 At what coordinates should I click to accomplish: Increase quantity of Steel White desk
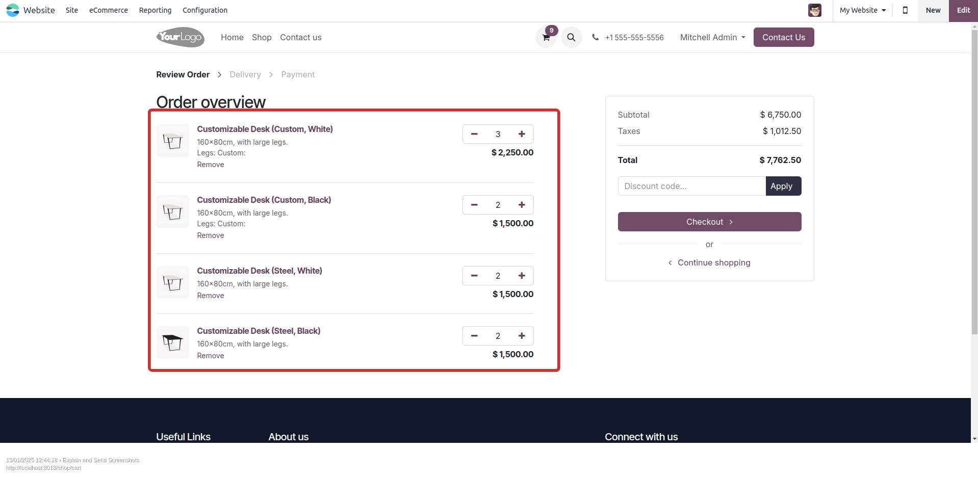tap(522, 276)
